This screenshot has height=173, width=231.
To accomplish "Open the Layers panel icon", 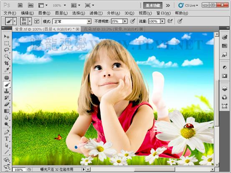I will pos(224,89).
